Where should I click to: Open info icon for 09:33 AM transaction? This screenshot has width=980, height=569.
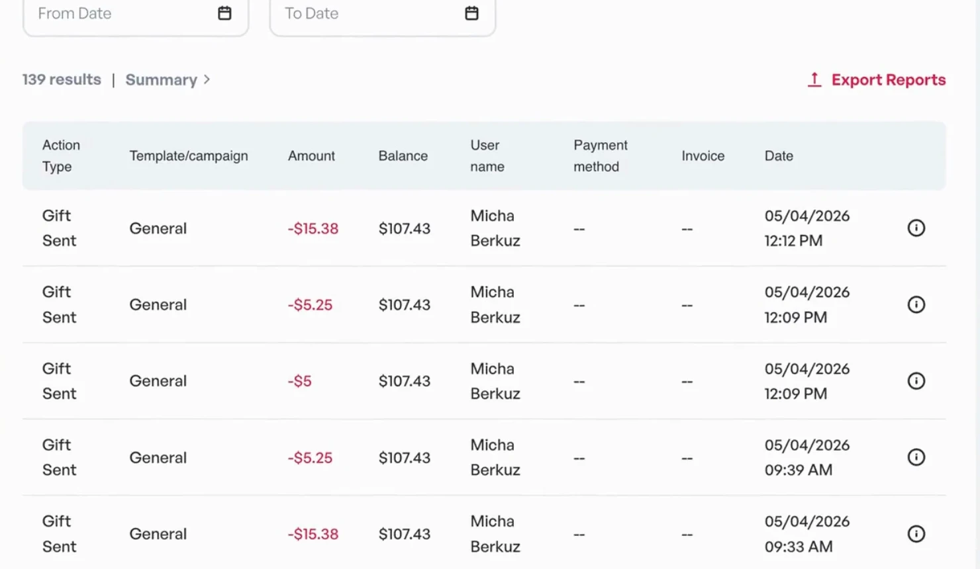916,534
